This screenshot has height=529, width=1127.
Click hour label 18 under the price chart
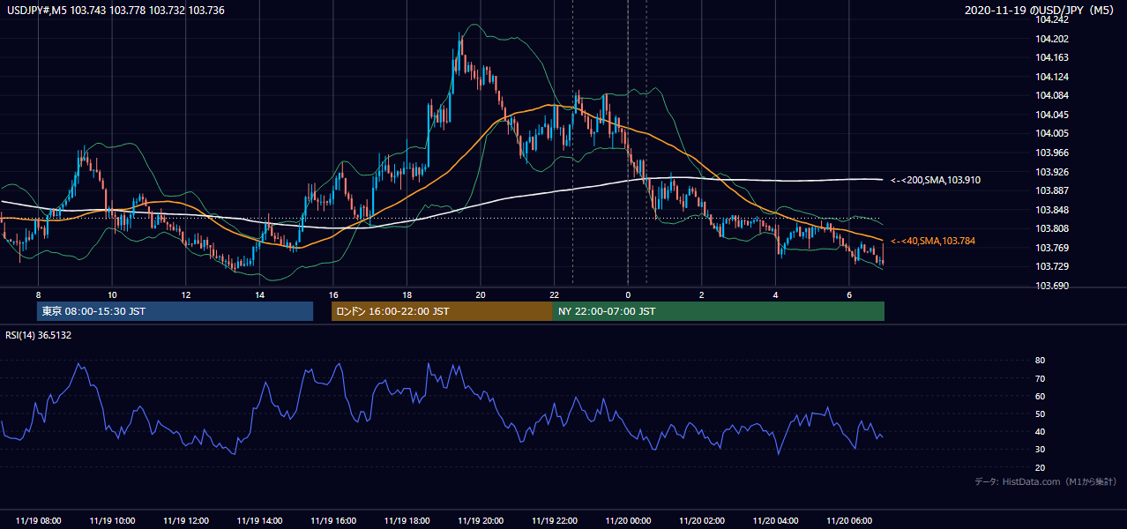tap(407, 294)
